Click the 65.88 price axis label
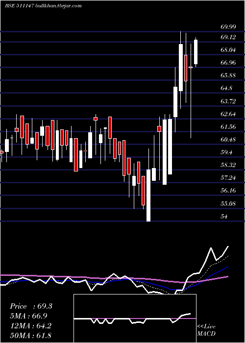The image size is (245, 343). coord(228,75)
